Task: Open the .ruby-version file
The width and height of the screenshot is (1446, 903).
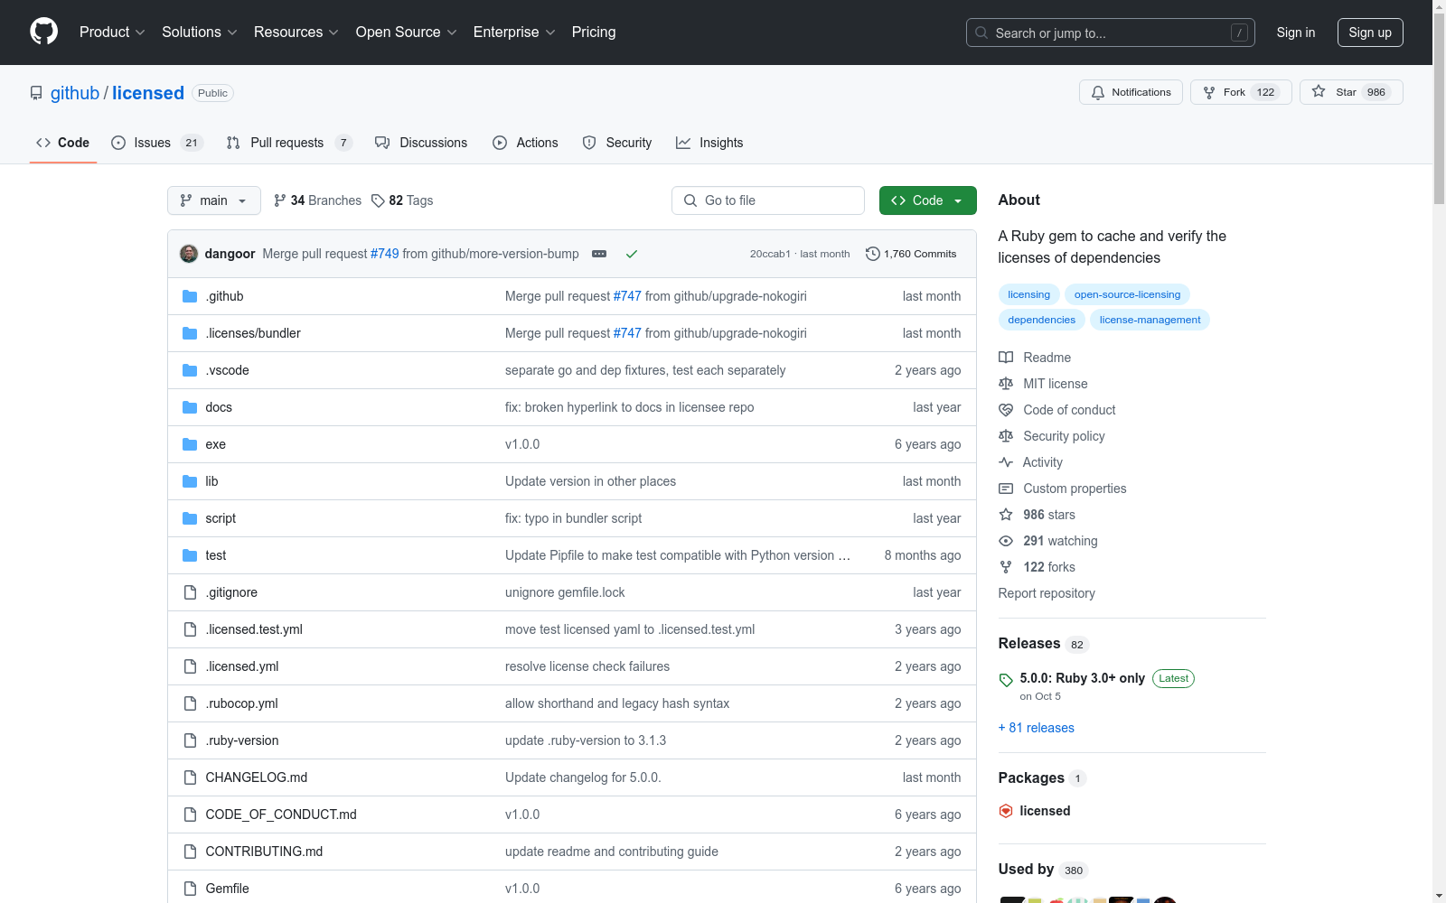Action: (242, 740)
